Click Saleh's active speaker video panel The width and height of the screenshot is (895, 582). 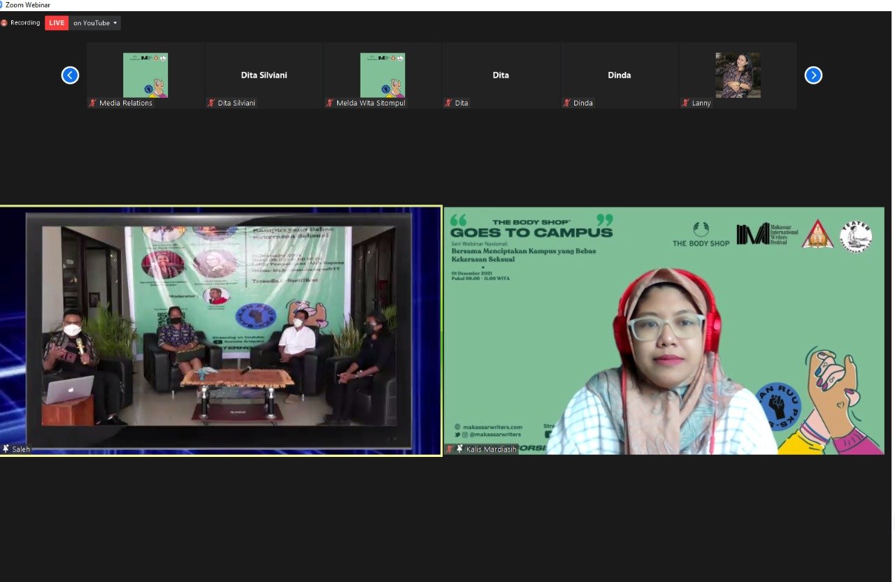220,330
